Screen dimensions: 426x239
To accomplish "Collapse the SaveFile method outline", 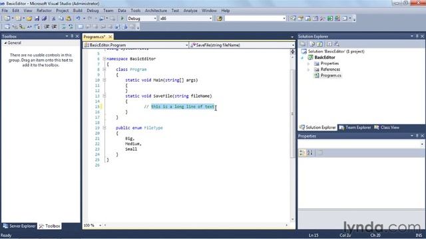I will 104,96.
